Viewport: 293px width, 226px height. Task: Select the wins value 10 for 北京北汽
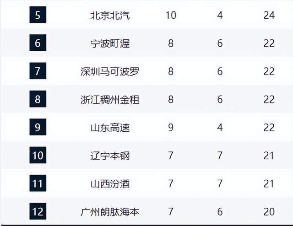171,15
